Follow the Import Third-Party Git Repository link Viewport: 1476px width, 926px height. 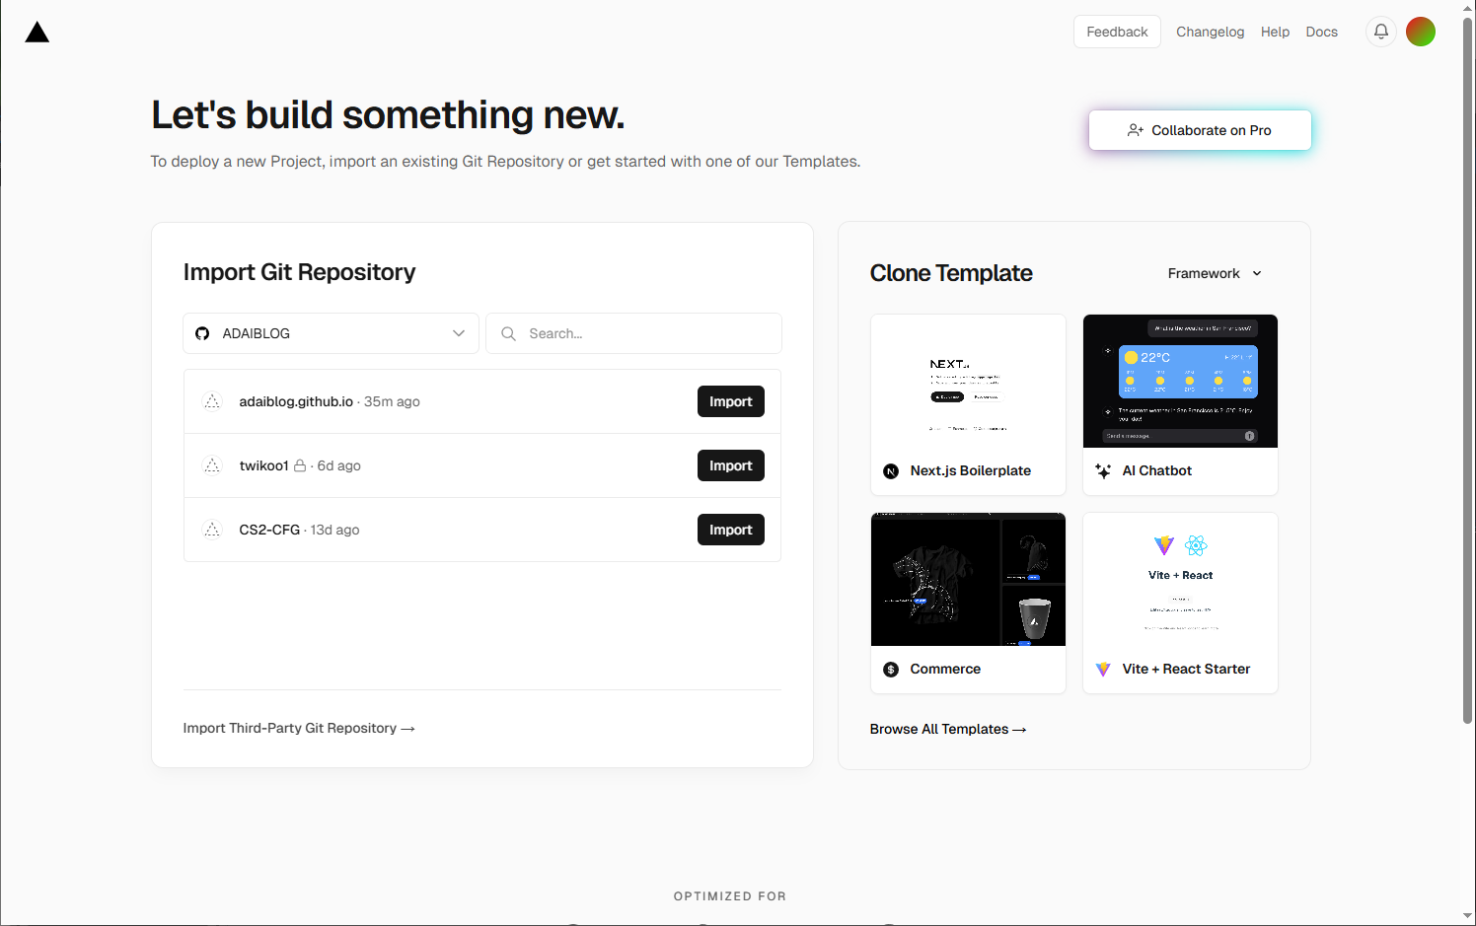point(299,728)
